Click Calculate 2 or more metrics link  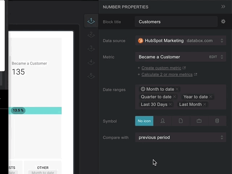tap(167, 74)
